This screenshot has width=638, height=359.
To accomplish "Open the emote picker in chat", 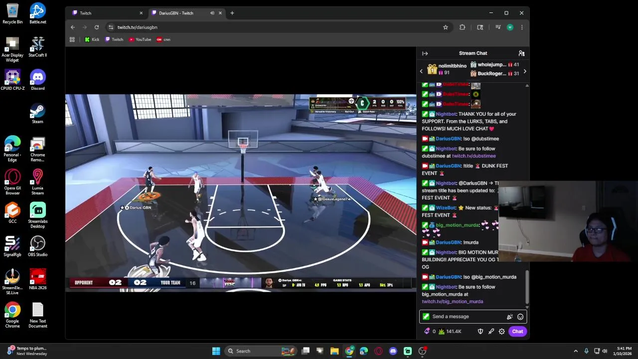I will point(520,317).
